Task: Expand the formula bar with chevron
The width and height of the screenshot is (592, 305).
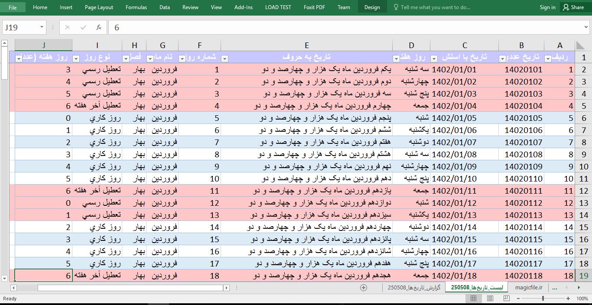Action: [x=586, y=27]
